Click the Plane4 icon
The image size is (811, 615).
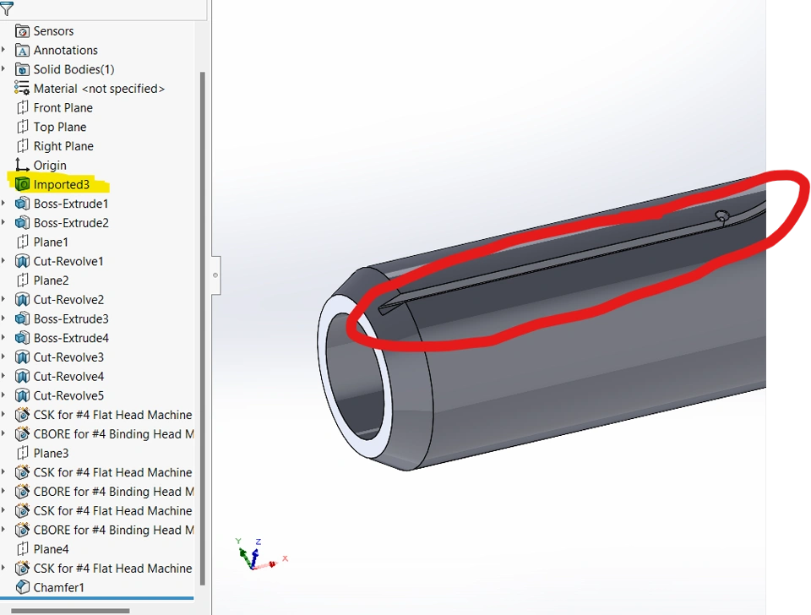22,549
